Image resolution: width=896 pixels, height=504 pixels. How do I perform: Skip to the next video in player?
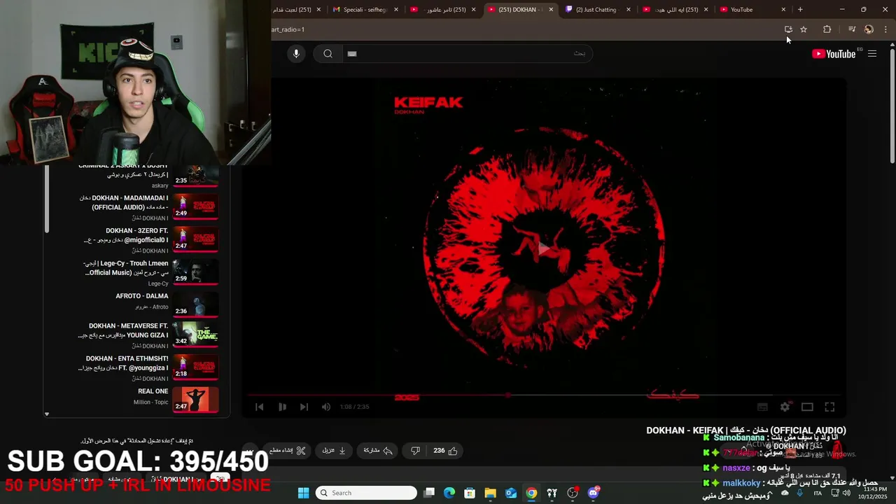pyautogui.click(x=304, y=407)
